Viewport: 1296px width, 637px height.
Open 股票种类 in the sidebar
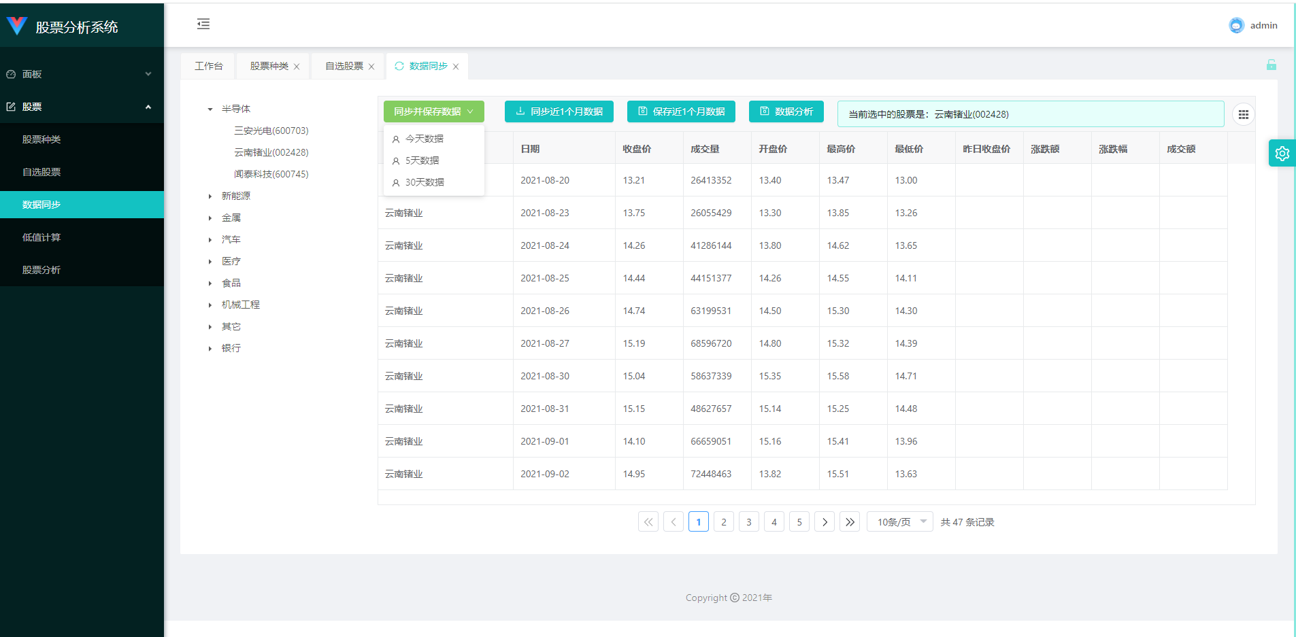pyautogui.click(x=82, y=139)
